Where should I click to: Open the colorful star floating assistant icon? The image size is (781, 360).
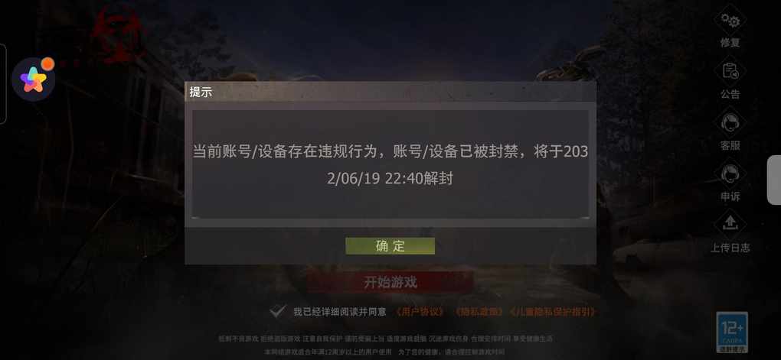33,79
